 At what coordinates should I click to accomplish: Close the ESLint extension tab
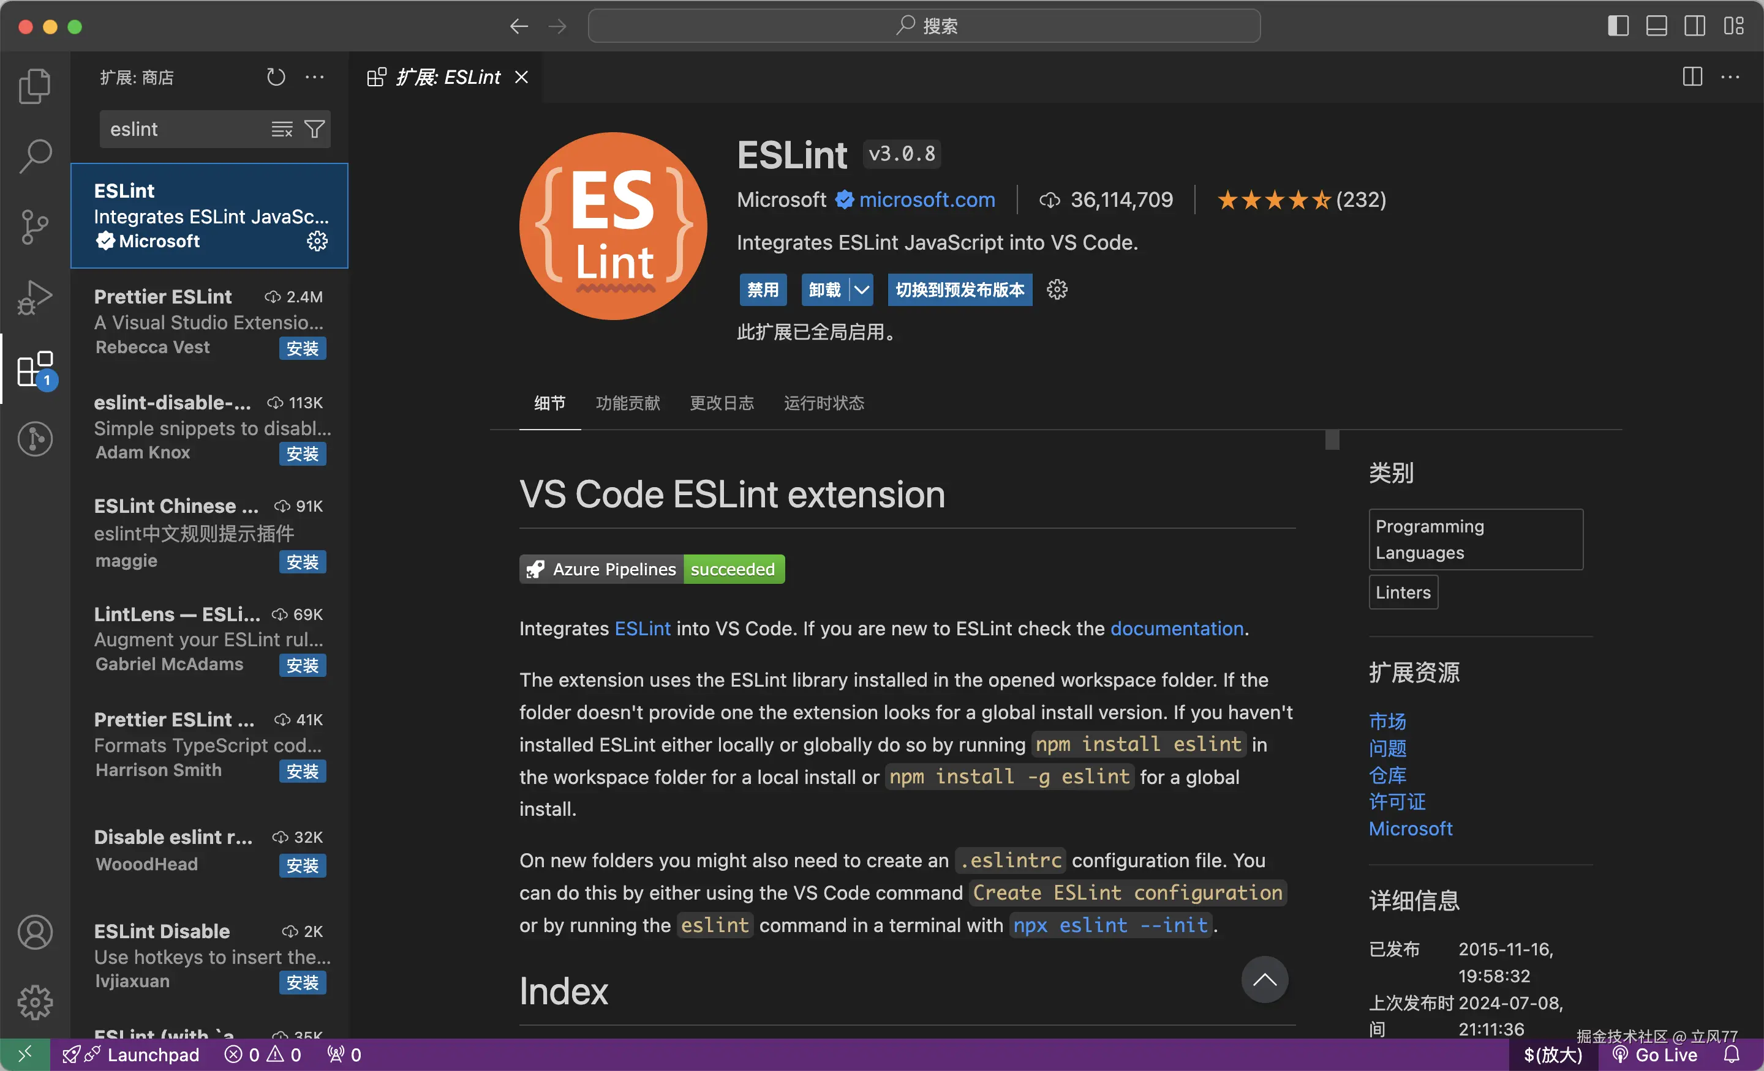coord(521,77)
